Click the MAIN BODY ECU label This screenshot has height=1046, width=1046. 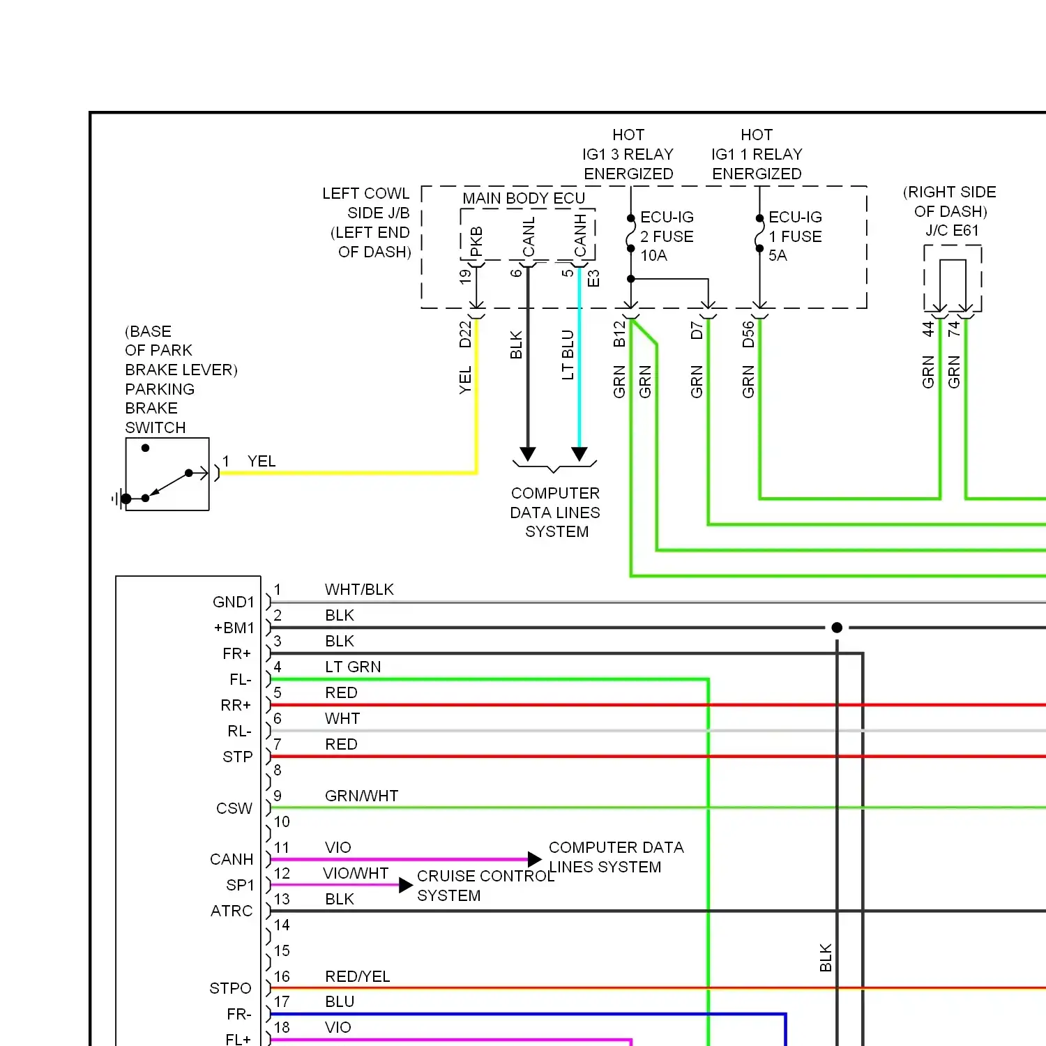524,198
